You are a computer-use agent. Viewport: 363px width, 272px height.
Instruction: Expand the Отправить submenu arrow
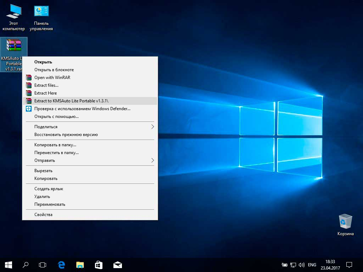click(152, 160)
